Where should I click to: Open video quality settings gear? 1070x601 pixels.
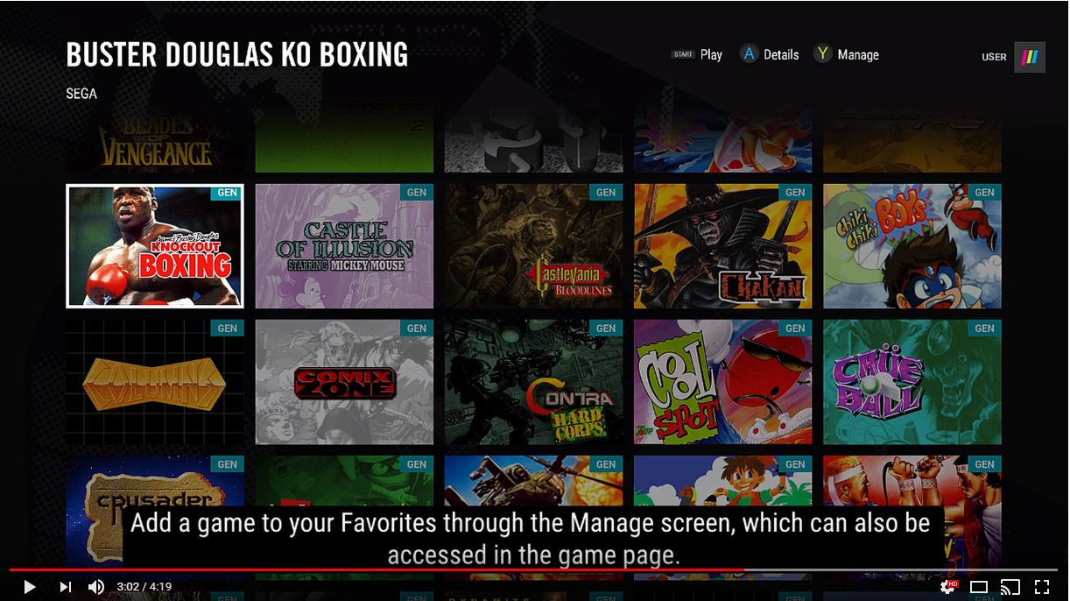947,587
